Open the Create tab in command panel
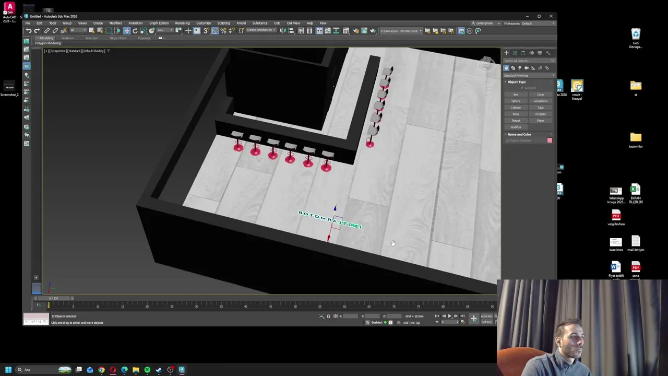Image resolution: width=668 pixels, height=376 pixels. pyautogui.click(x=506, y=53)
